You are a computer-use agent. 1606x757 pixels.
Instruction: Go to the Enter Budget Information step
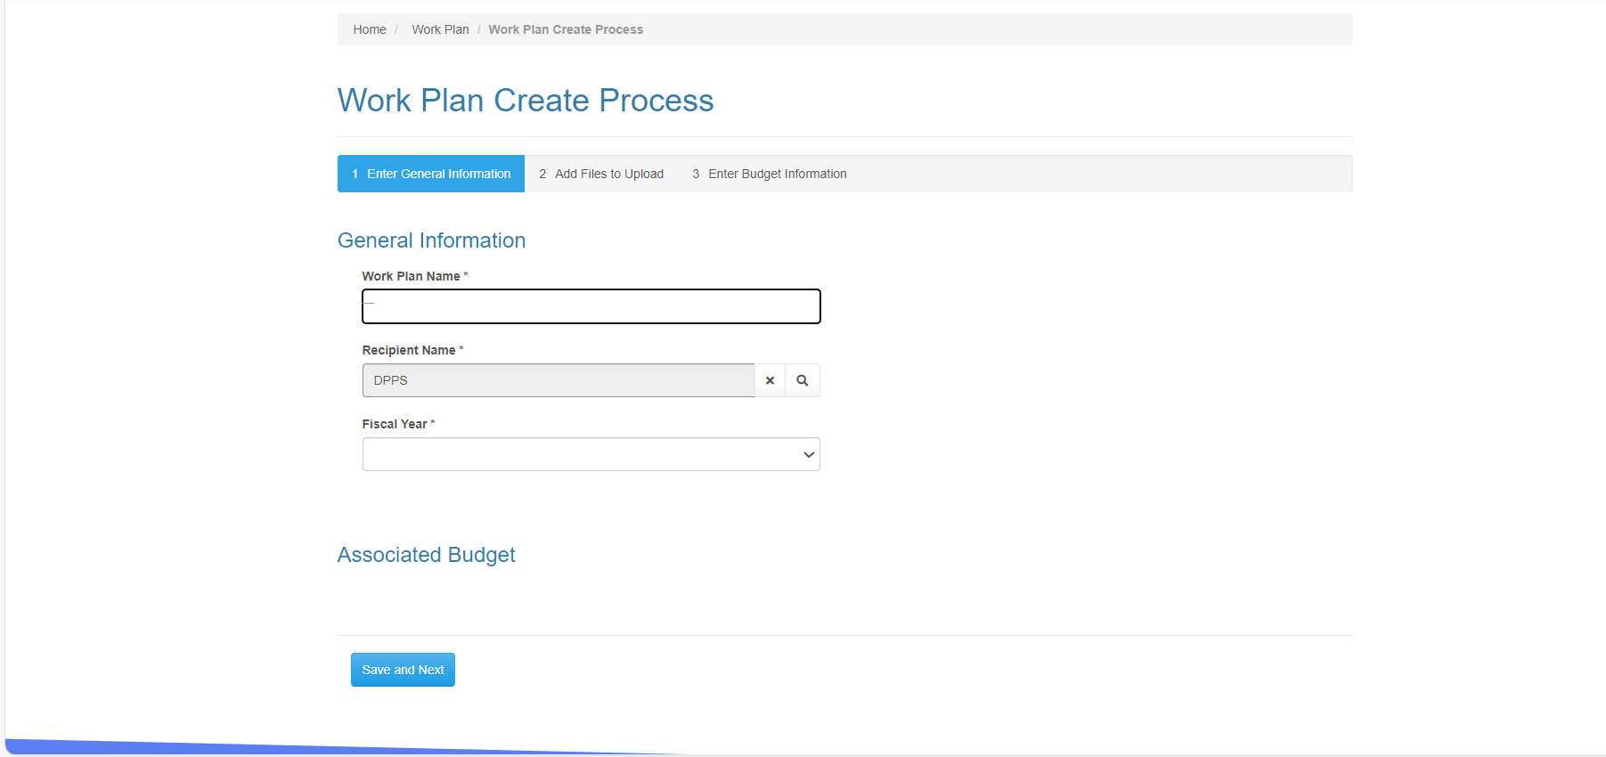tap(770, 174)
